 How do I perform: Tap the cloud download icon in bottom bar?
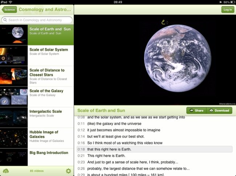[6, 171]
